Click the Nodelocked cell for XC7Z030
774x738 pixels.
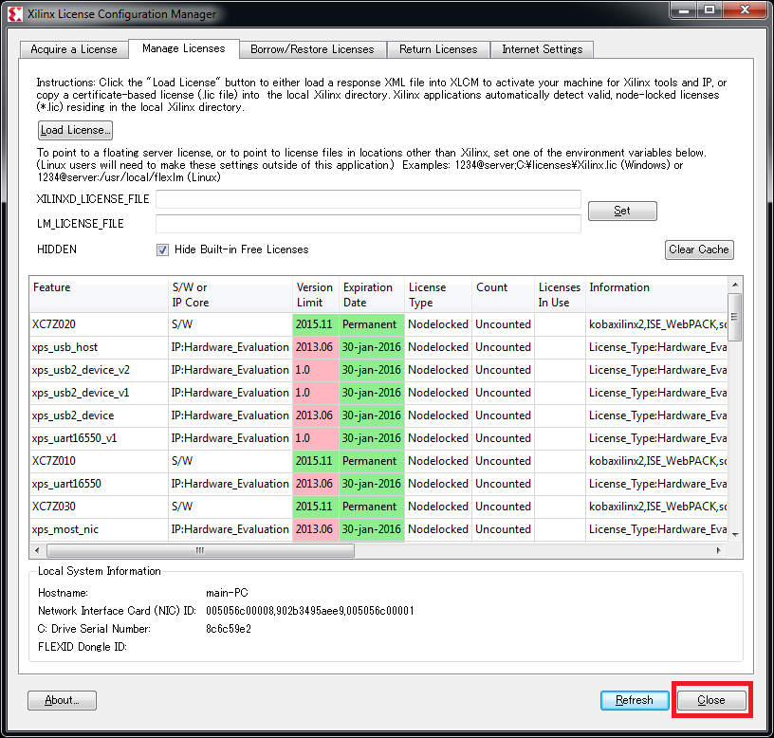438,506
